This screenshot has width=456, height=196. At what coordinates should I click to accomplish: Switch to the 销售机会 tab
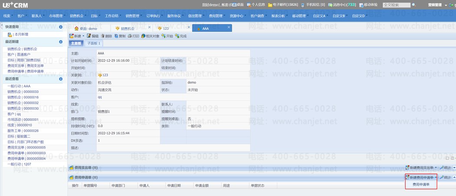pyautogui.click(x=127, y=29)
